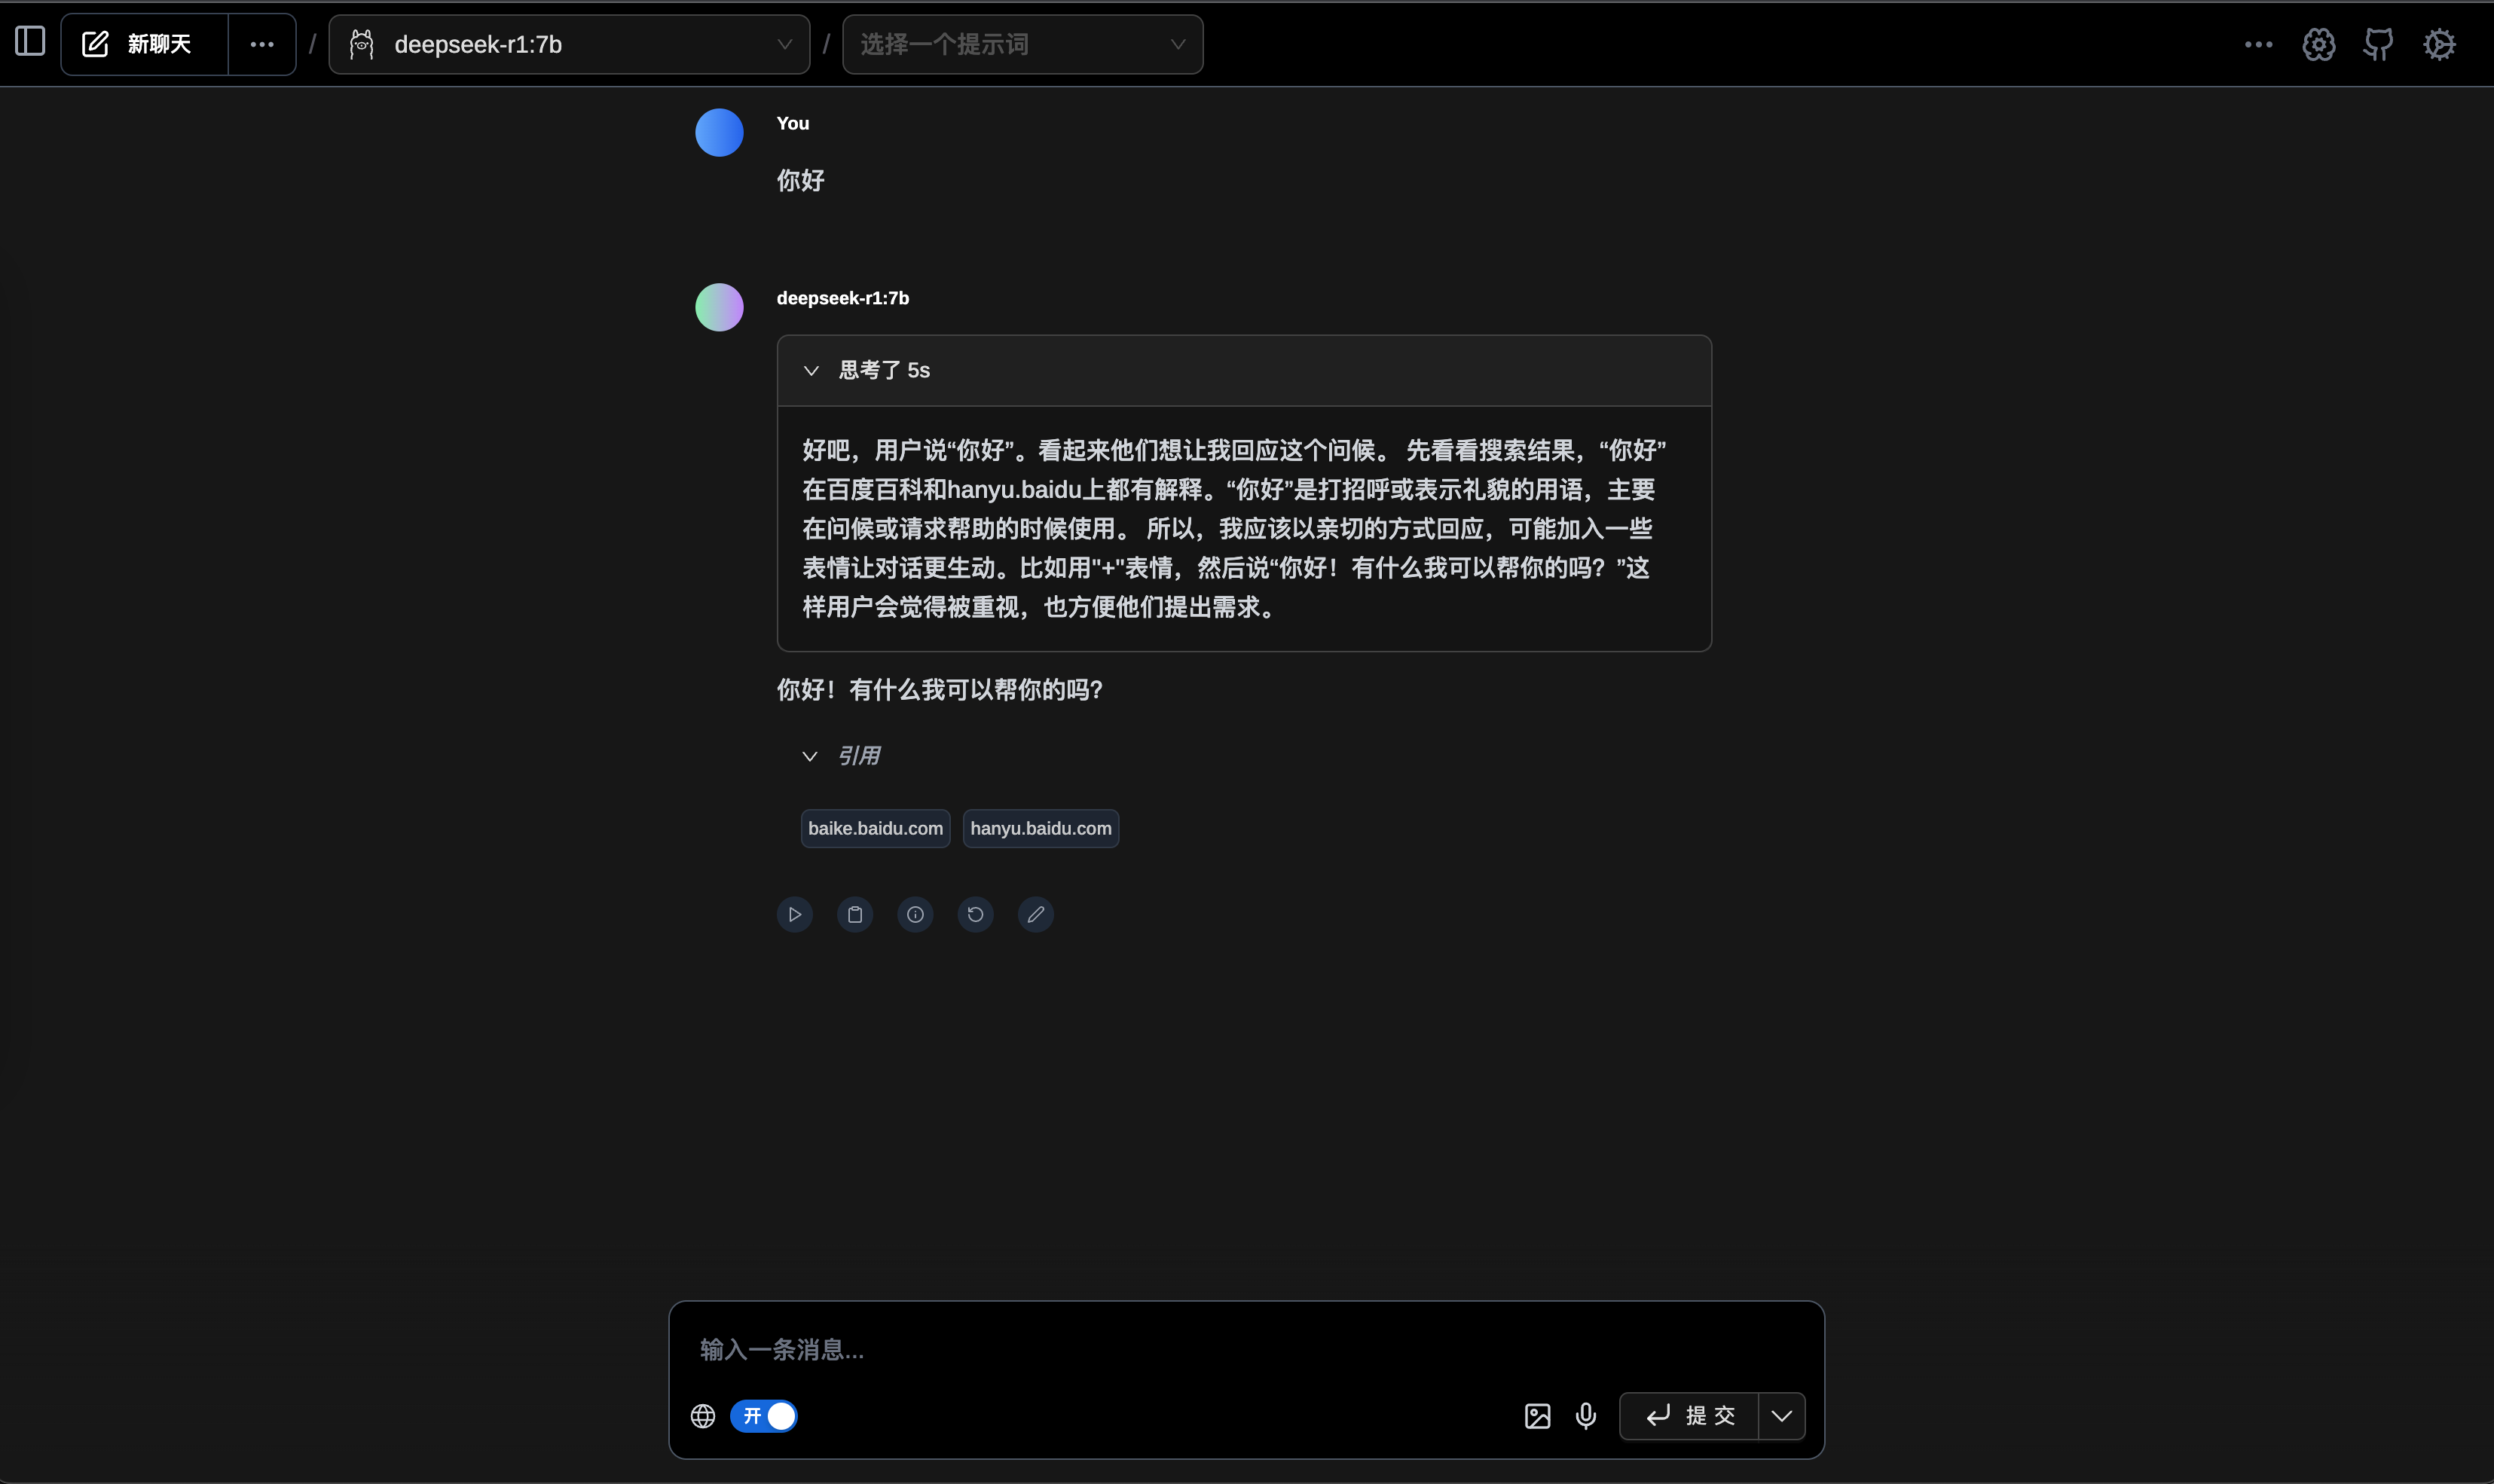
Task: Play the response aloud
Action: 793,913
